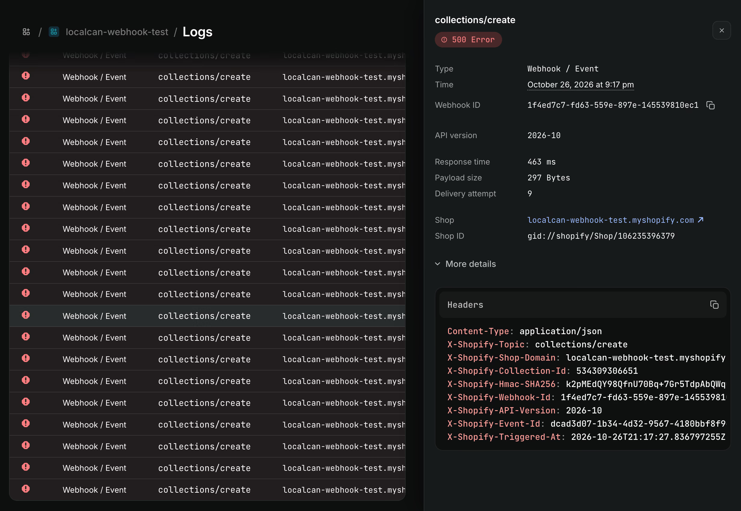741x511 pixels.
Task: Open the localcan-webhook-test breadcrumb link
Action: (x=117, y=32)
